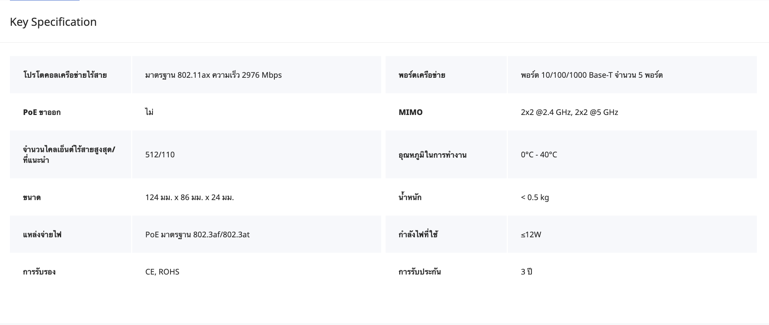This screenshot has height=325, width=769.
Task: Click the "พอร์ตเครือข่าย" label cell
Action: (422, 75)
